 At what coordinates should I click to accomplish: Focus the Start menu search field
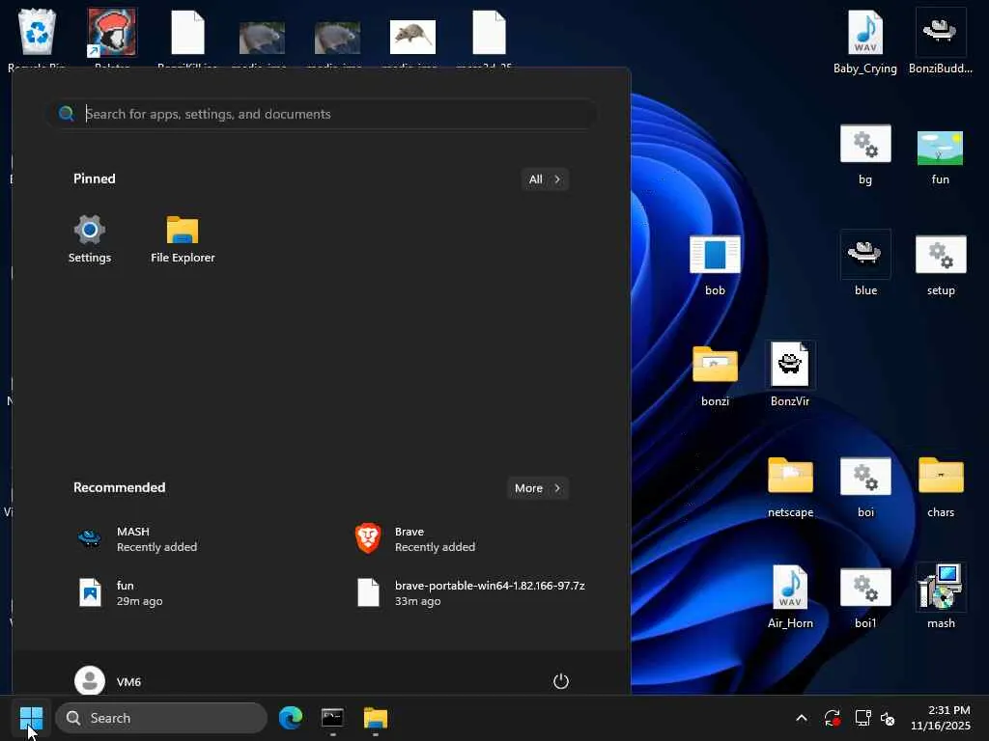coord(323,114)
